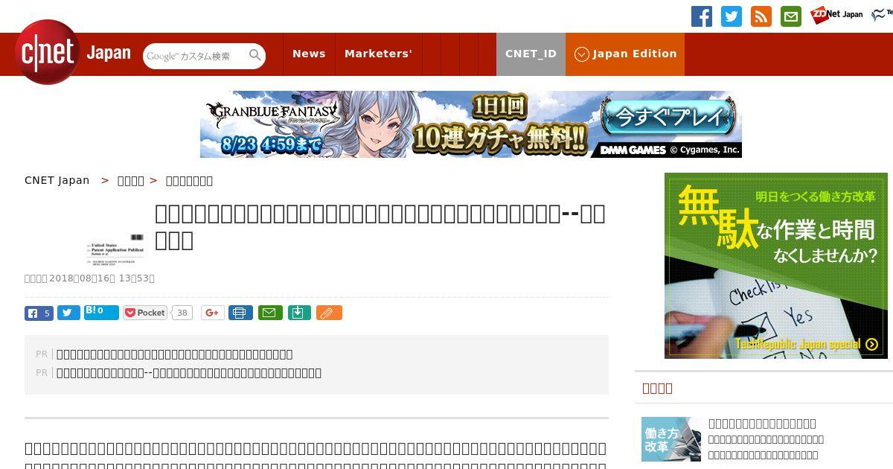Screen dimensions: 893x469
Task: Email the article via green envelope icon
Action: (270, 313)
